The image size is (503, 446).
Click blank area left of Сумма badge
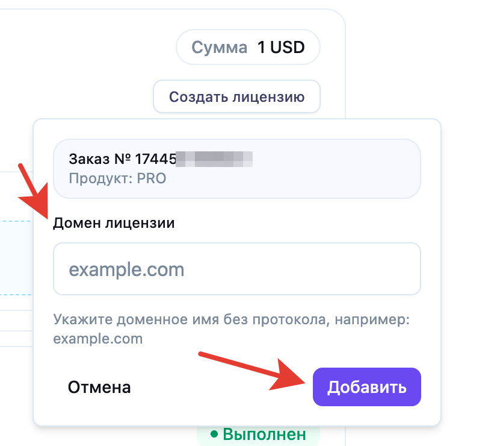point(90,47)
